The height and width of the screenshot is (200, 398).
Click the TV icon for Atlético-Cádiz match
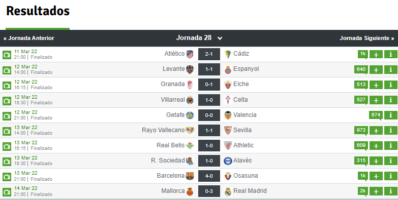tap(7, 55)
